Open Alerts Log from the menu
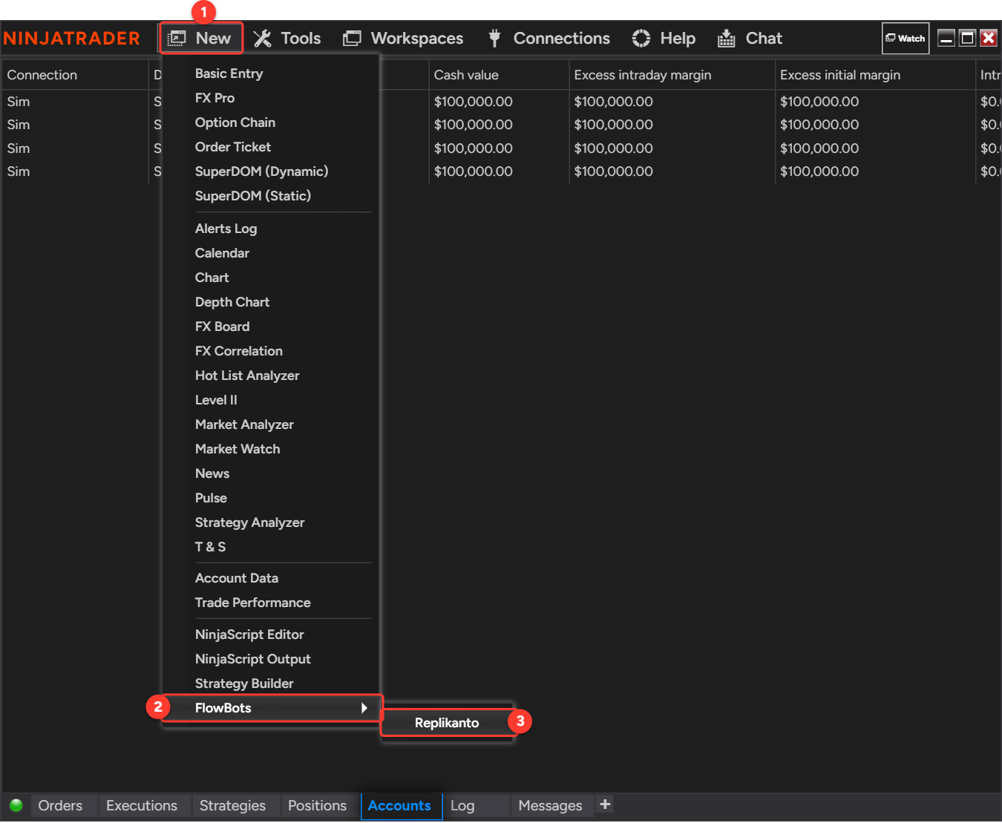Image resolution: width=1002 pixels, height=823 pixels. [226, 229]
